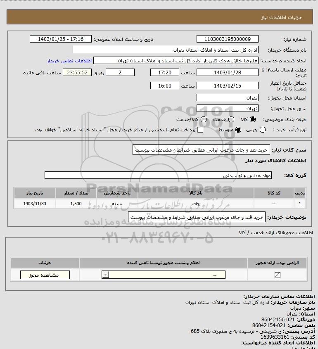
Task: Select the کالا/خدمت radio button
Action: tap(203, 119)
